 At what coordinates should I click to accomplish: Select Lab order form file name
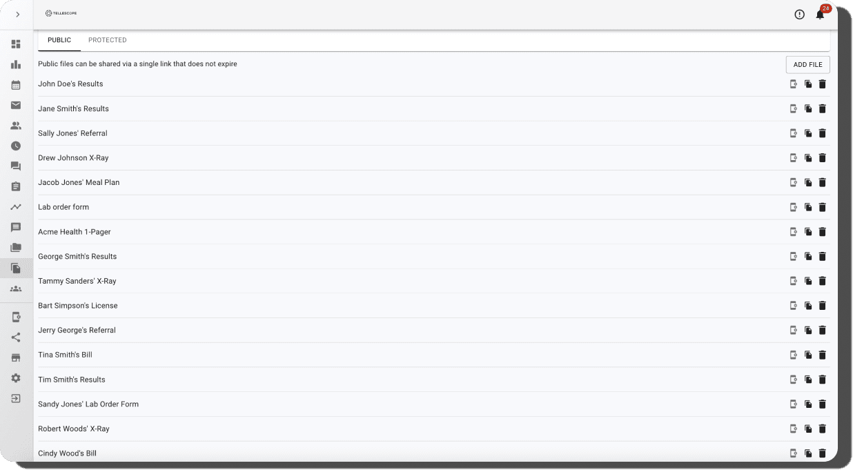tap(63, 207)
